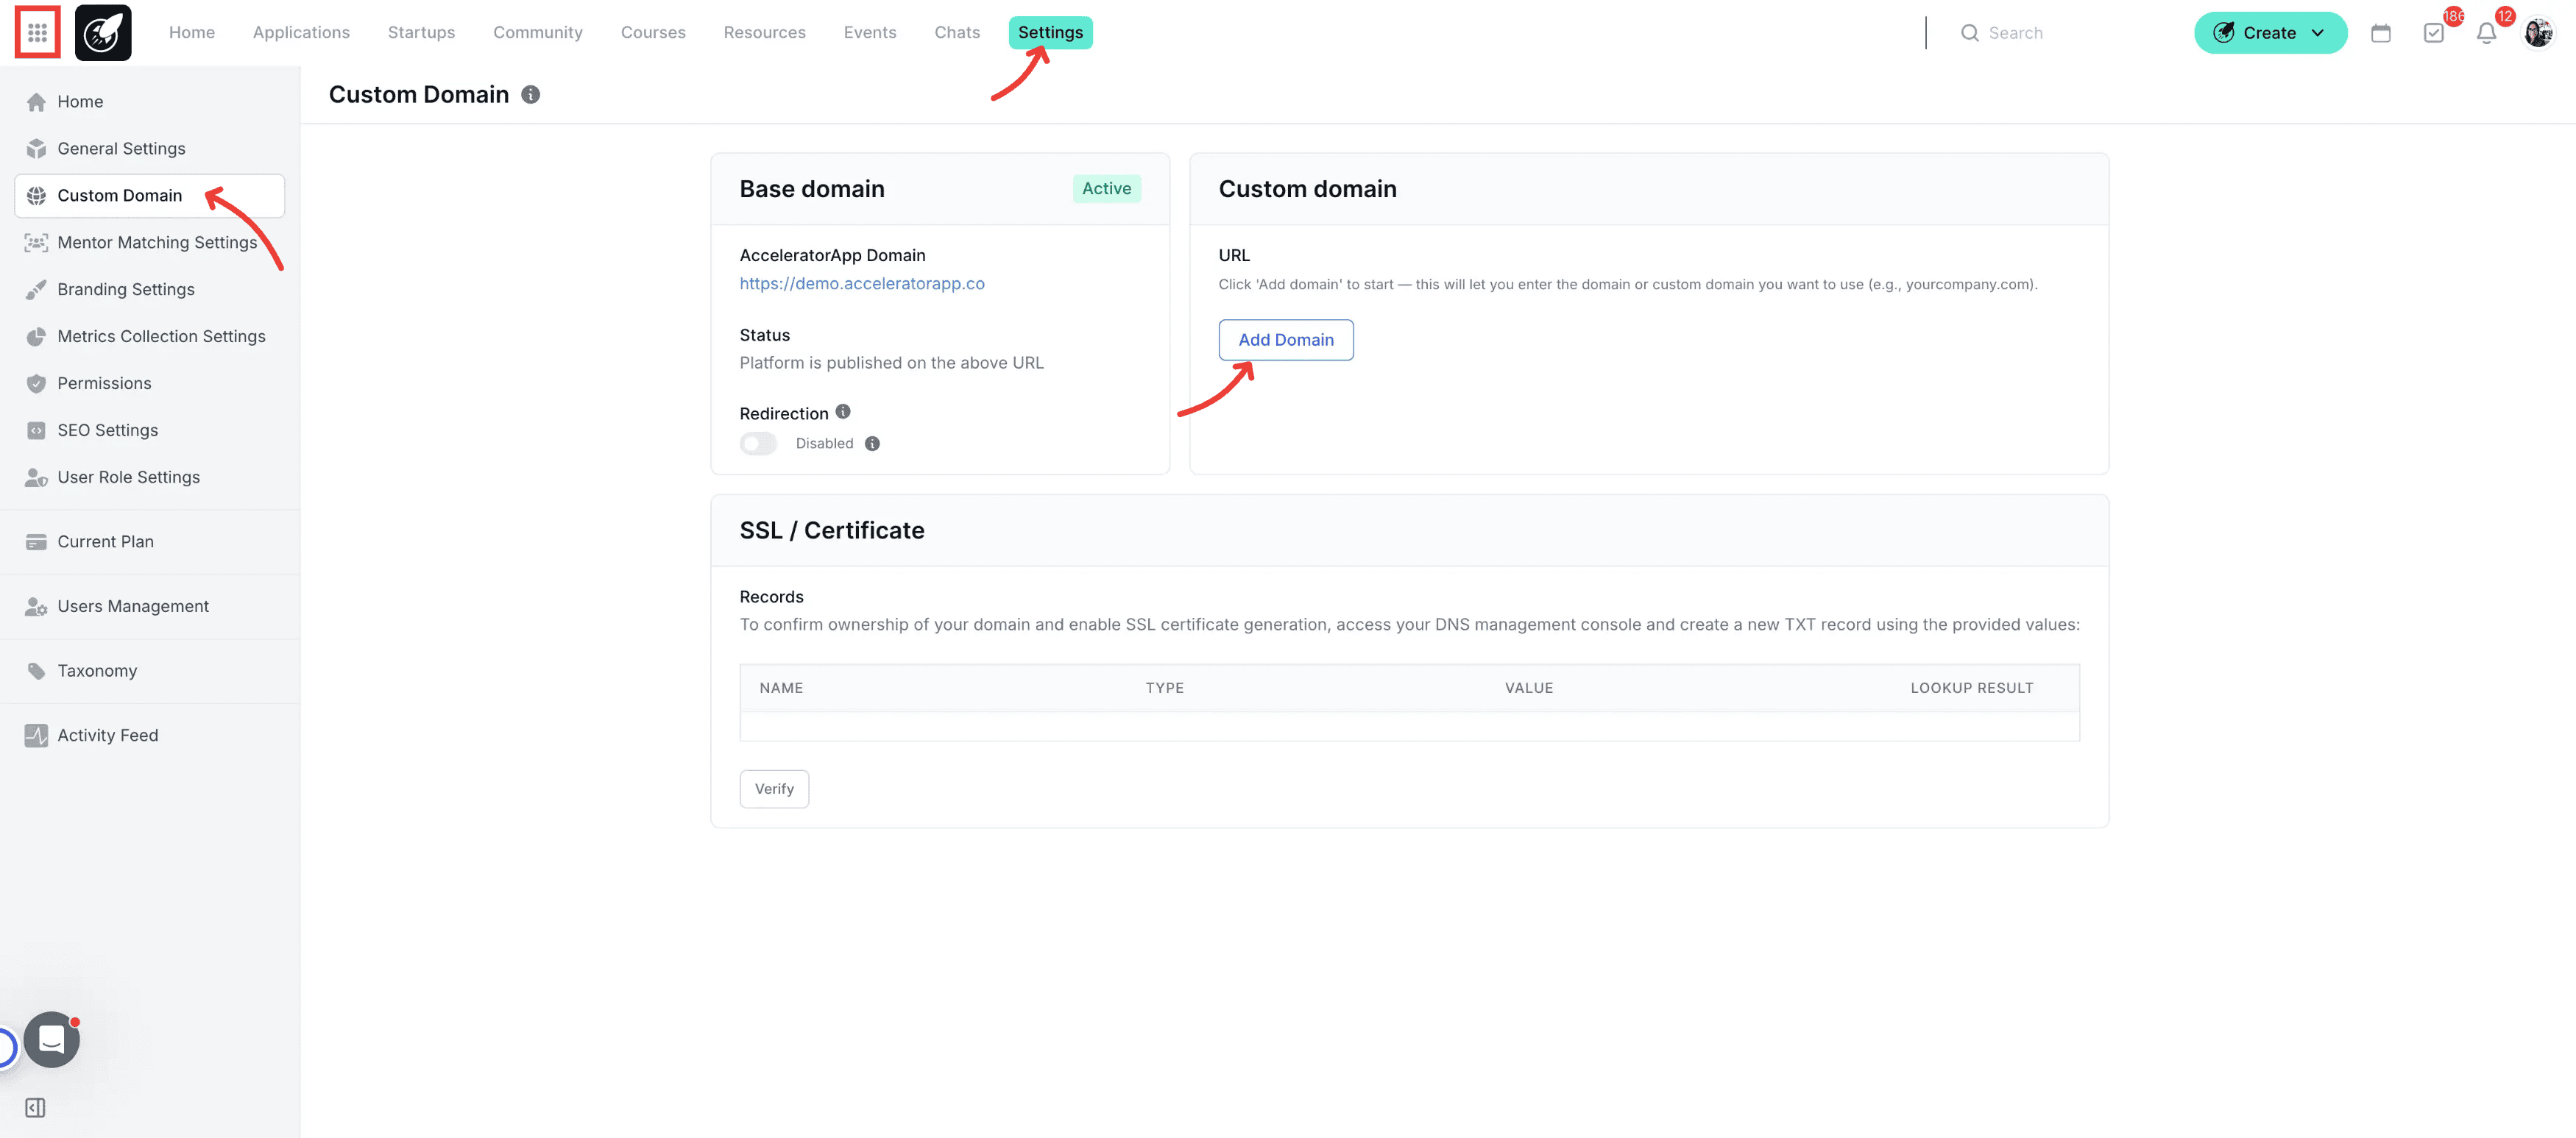Open the demo.acceleratorapp.co link
2576x1138 pixels.
(861, 284)
